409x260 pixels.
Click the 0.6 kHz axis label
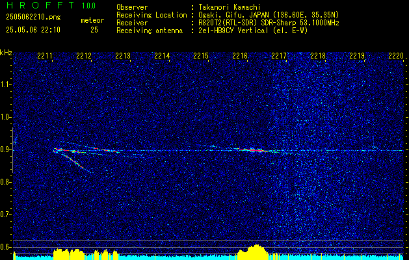click(6, 247)
